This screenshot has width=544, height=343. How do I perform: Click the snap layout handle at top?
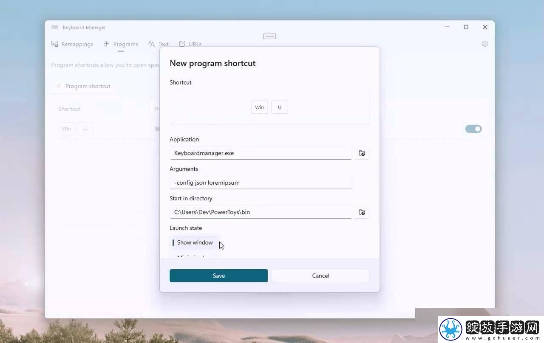269,36
